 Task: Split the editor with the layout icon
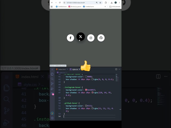(116, 69)
